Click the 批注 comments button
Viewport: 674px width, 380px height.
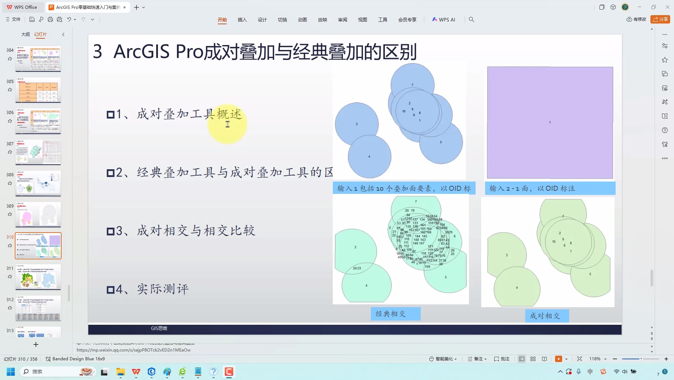(x=502, y=359)
